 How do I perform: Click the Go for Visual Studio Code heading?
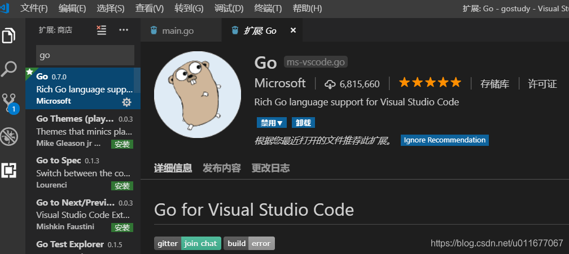(253, 210)
